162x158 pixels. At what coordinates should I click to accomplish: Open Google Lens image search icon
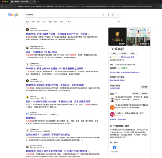pyautogui.click(x=113, y=15)
